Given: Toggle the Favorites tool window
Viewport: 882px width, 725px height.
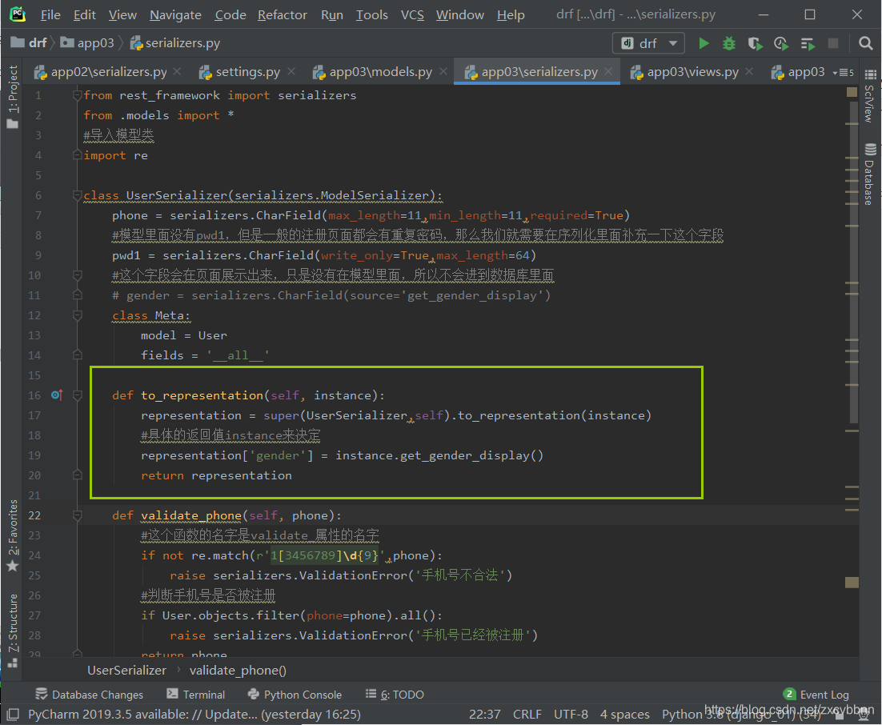Looking at the screenshot, I should pyautogui.click(x=12, y=535).
